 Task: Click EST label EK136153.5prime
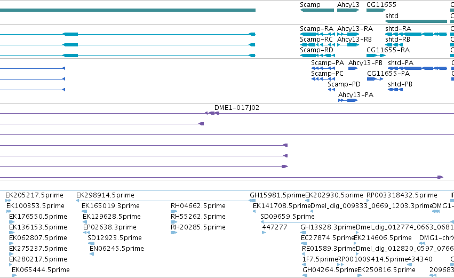(x=38, y=227)
